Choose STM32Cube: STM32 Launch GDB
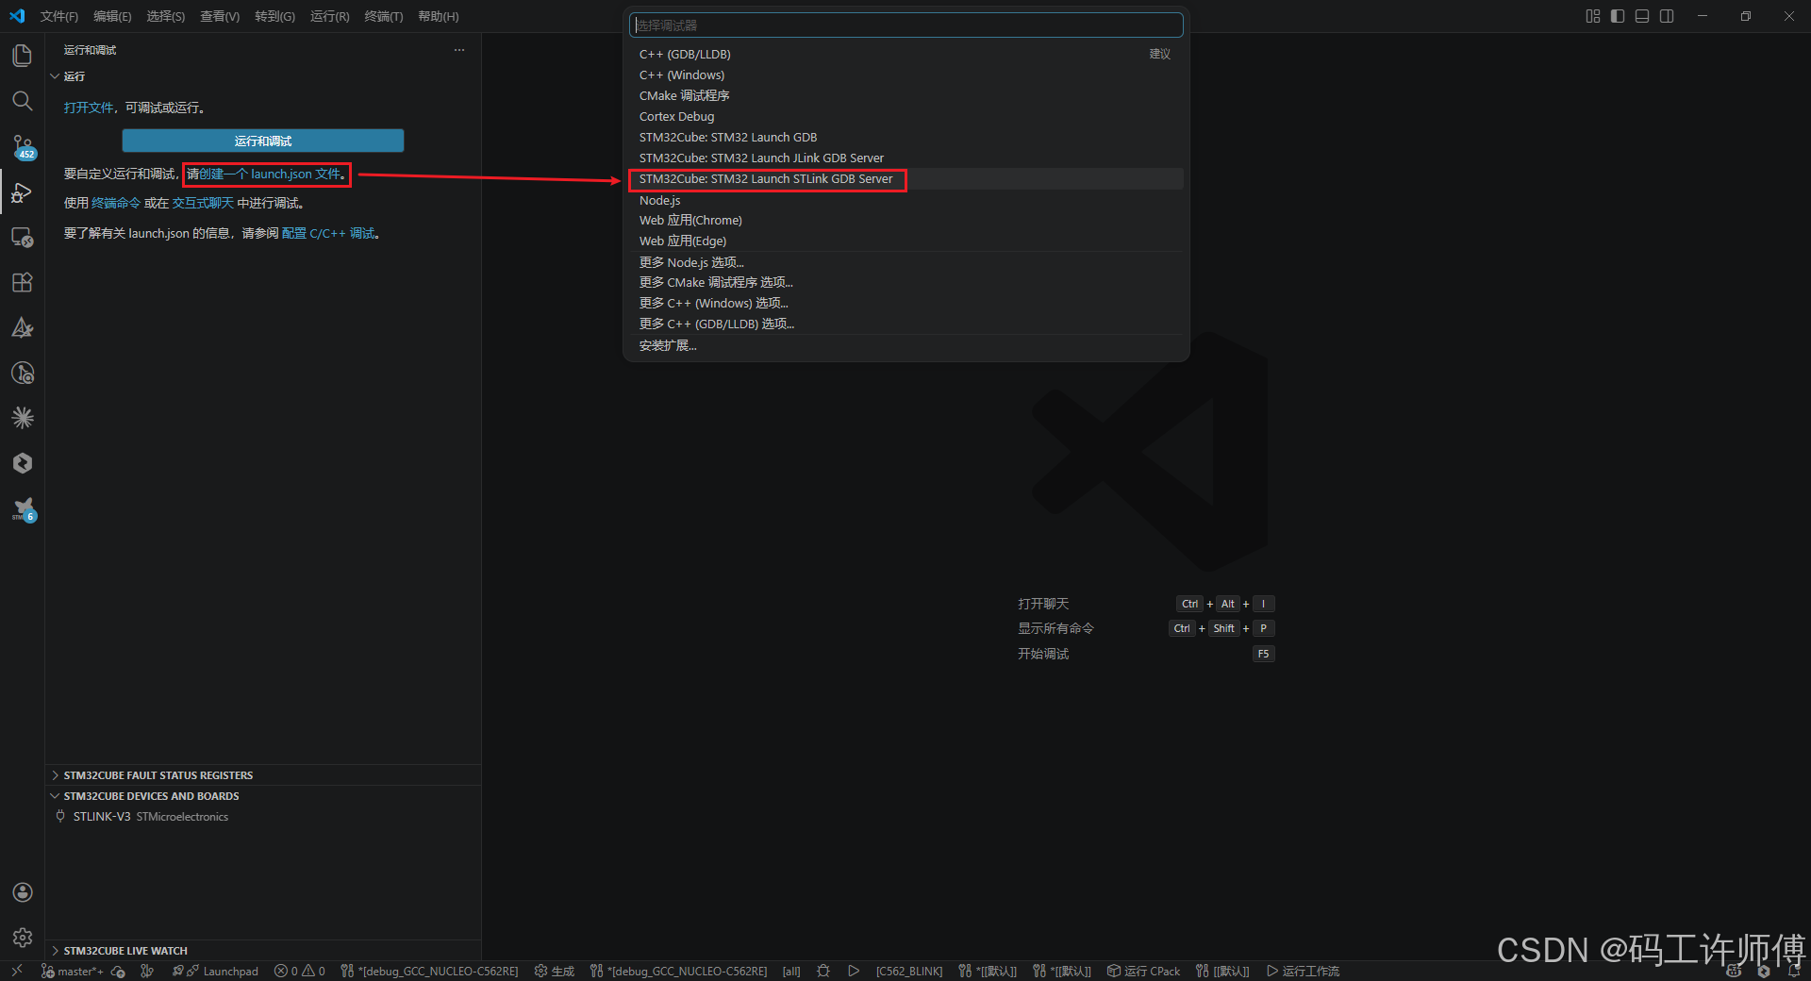 click(906, 137)
